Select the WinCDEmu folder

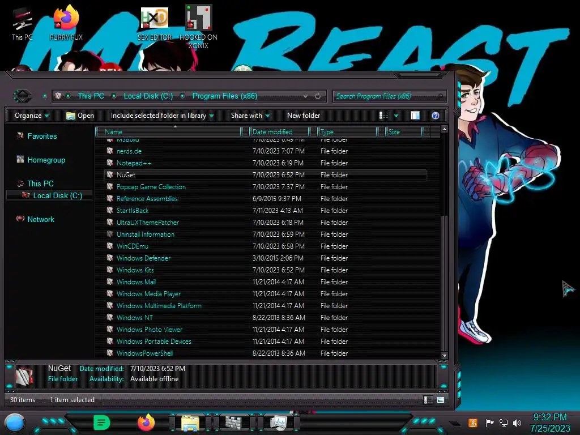132,246
